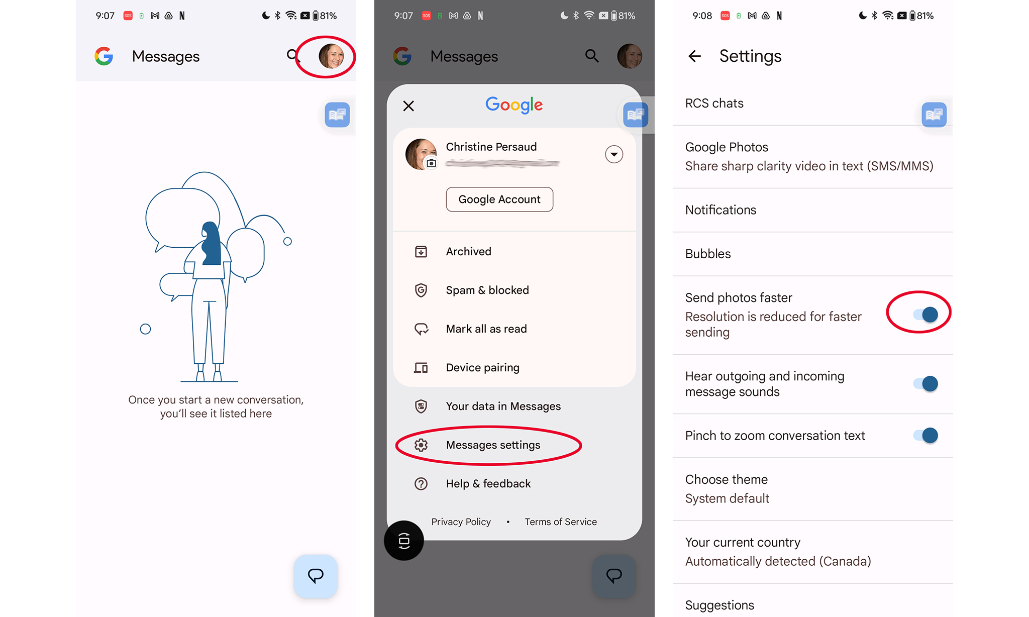Tap the close X button on Google panel
The image size is (1029, 617).
coord(408,105)
